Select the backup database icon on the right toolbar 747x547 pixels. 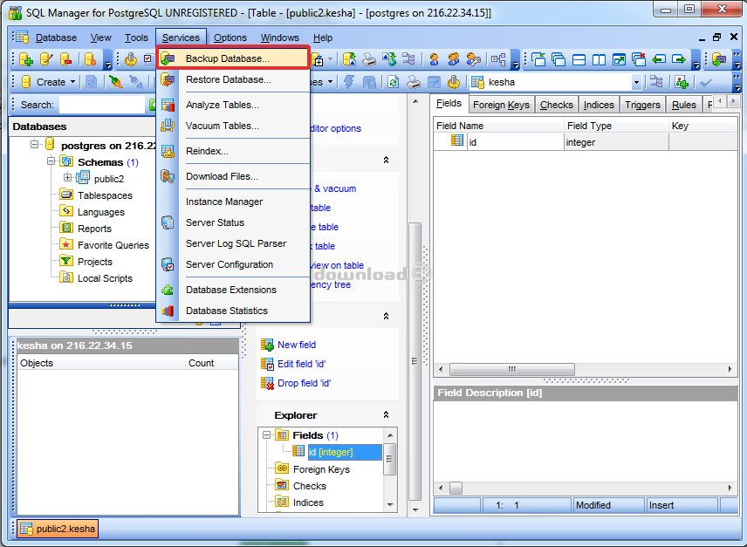coord(718,59)
